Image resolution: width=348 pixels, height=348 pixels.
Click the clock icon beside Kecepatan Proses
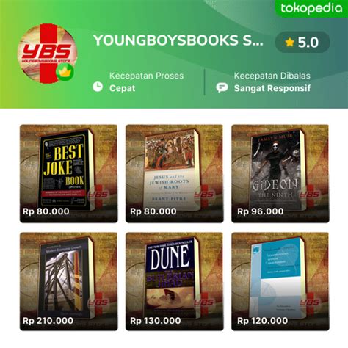click(98, 87)
